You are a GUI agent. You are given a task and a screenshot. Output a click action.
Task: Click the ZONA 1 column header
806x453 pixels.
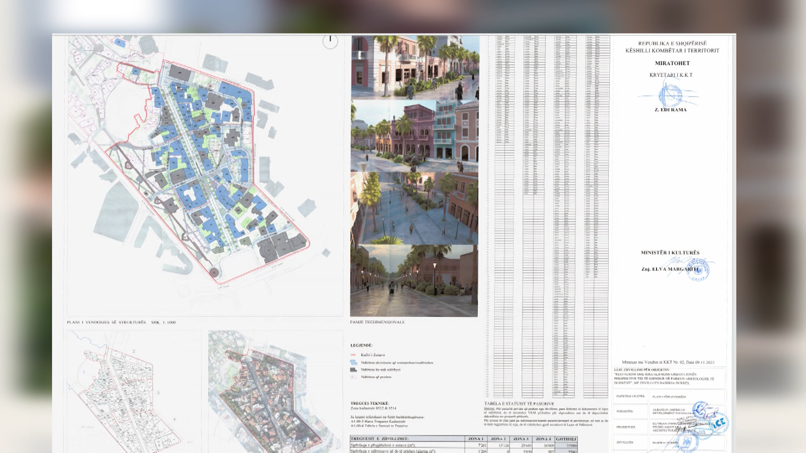(476, 439)
